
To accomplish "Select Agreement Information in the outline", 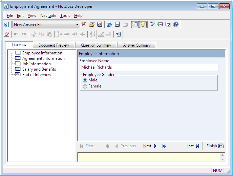I will click(44, 58).
